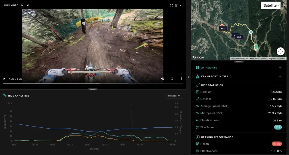Viewport: 289px width, 155px height.
Task: Click the Duration hourglass icon
Action: tap(197, 92)
